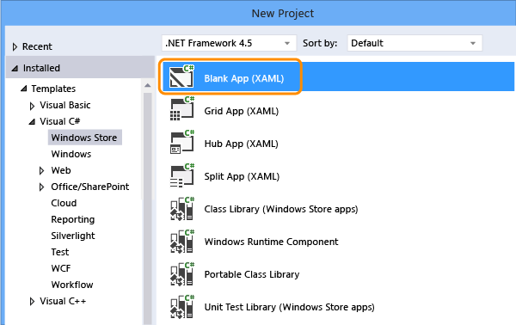
Task: Click the Portable Class Library icon
Action: 182,273
